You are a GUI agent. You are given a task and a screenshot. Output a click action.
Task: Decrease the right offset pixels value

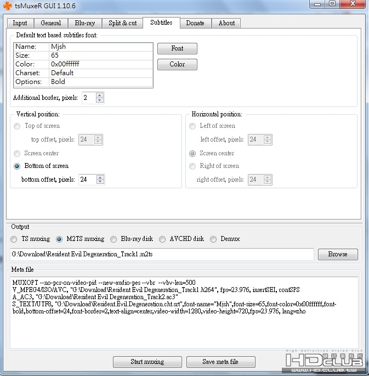point(267,182)
